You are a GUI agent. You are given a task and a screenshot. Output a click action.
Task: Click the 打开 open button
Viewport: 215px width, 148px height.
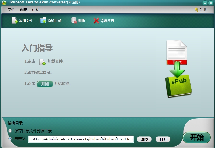[x=163, y=139]
